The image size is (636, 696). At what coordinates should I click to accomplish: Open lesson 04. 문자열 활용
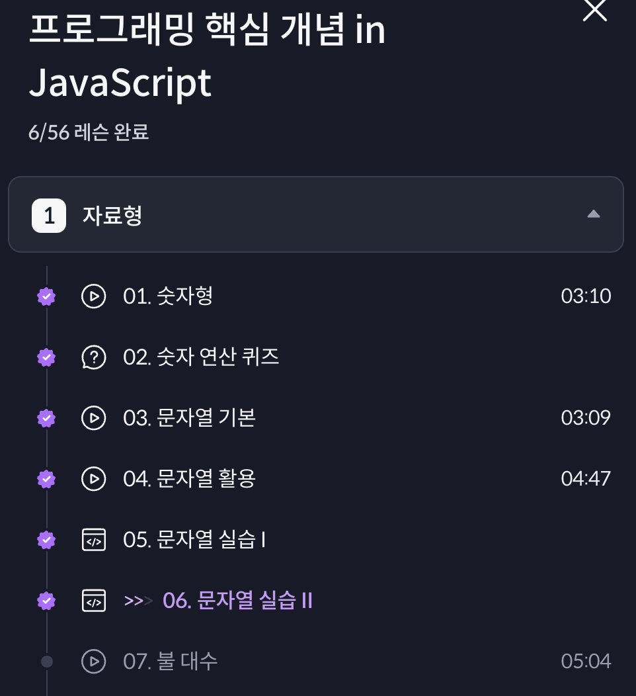(189, 479)
